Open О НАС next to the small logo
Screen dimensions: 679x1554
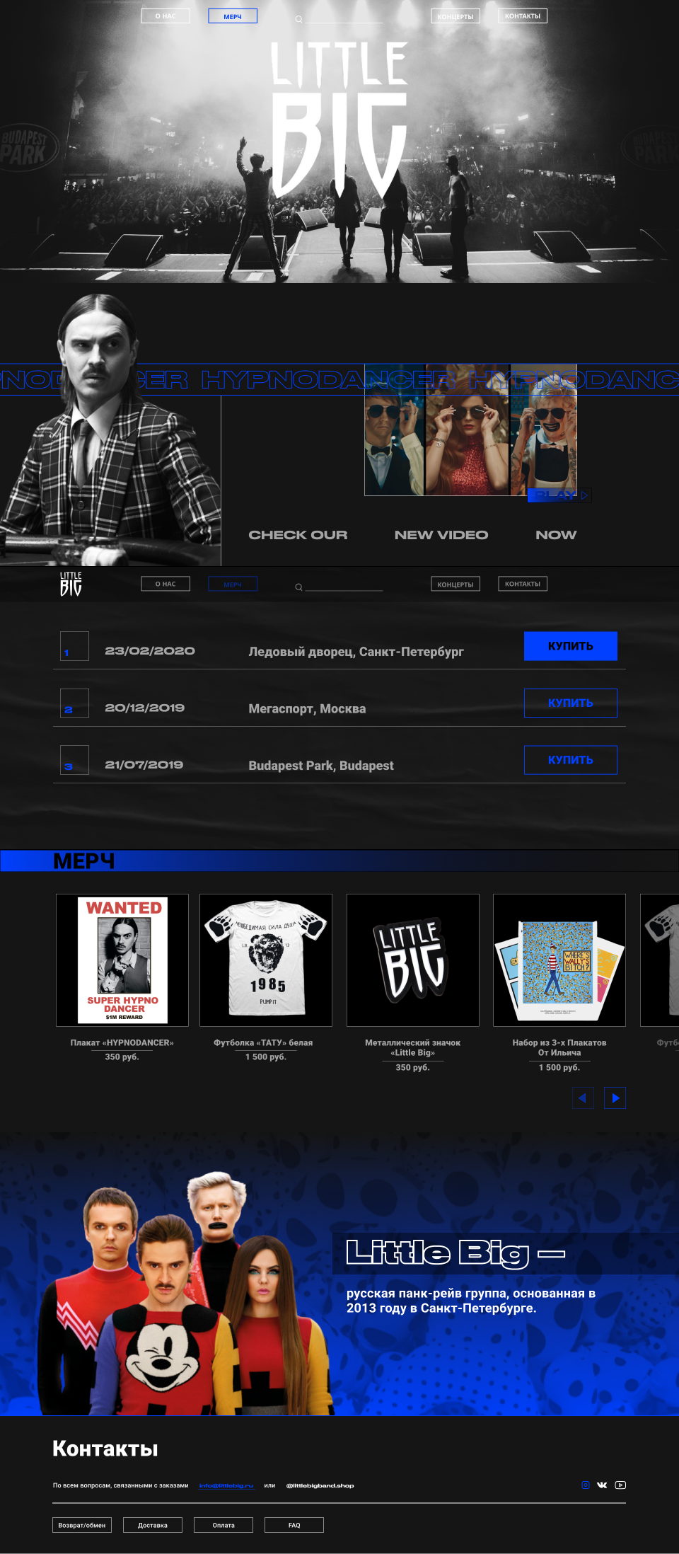[166, 584]
